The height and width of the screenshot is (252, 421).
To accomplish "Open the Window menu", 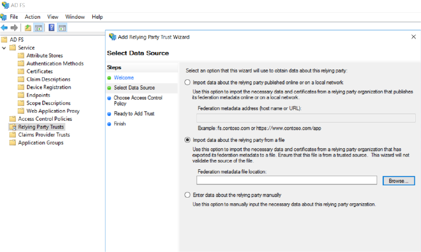I will click(75, 17).
